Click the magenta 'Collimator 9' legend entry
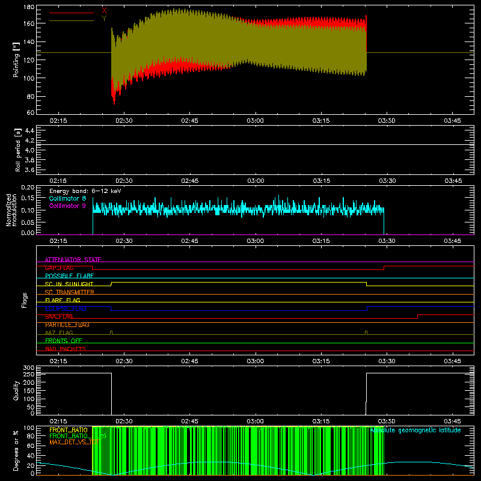The width and height of the screenshot is (481, 481). (x=67, y=206)
